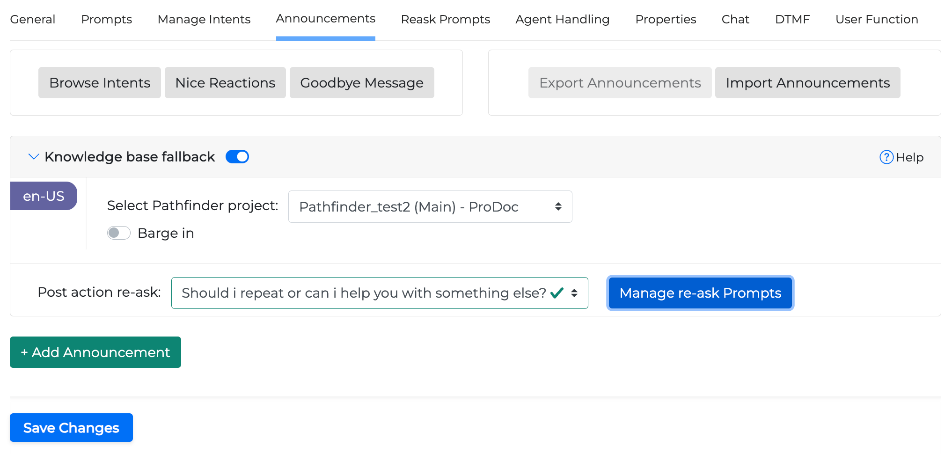The width and height of the screenshot is (952, 454).
Task: Switch to the DTMF tab
Action: click(792, 19)
